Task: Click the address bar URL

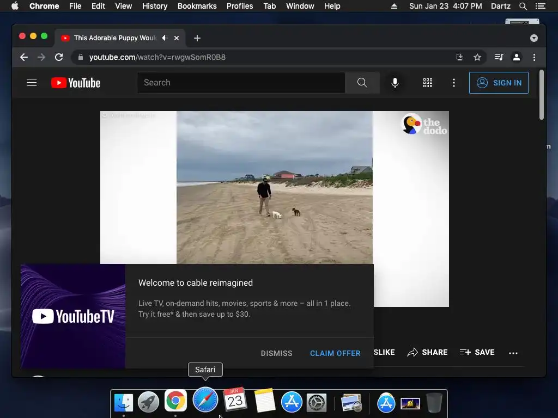Action: click(157, 57)
